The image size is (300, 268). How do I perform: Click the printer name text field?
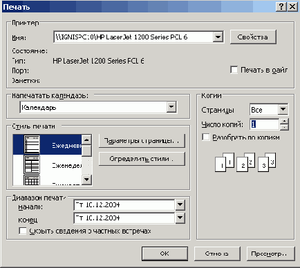(x=133, y=37)
